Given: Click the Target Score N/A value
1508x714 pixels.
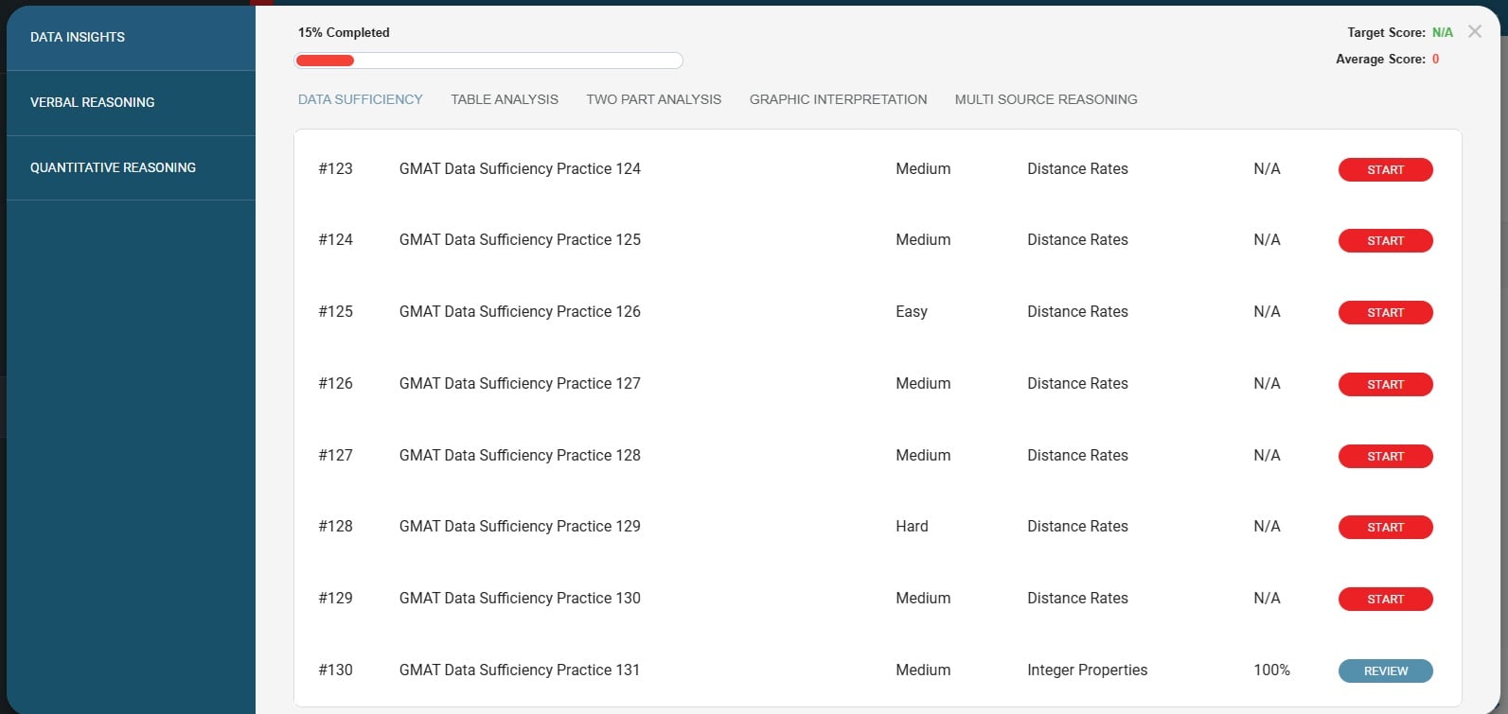Looking at the screenshot, I should tap(1442, 32).
